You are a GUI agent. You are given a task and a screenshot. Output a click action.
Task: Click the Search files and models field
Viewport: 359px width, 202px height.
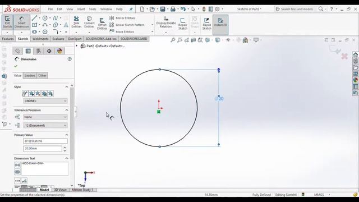[x=297, y=9]
